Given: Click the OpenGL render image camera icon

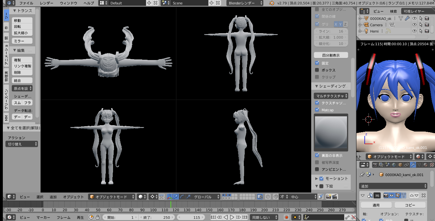Looking at the screenshot, I should click(x=328, y=197).
